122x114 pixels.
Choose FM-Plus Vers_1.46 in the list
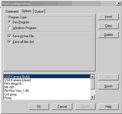point(47,91)
